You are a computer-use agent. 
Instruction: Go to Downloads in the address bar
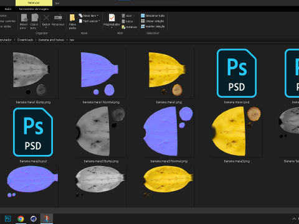(x=25, y=40)
